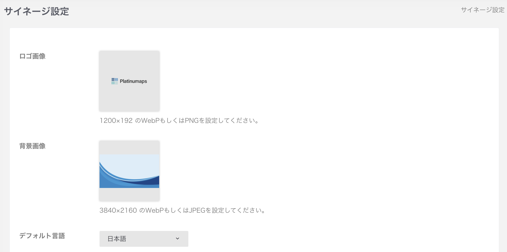
Task: Click the grey strip below the wave image
Action: [x=129, y=194]
